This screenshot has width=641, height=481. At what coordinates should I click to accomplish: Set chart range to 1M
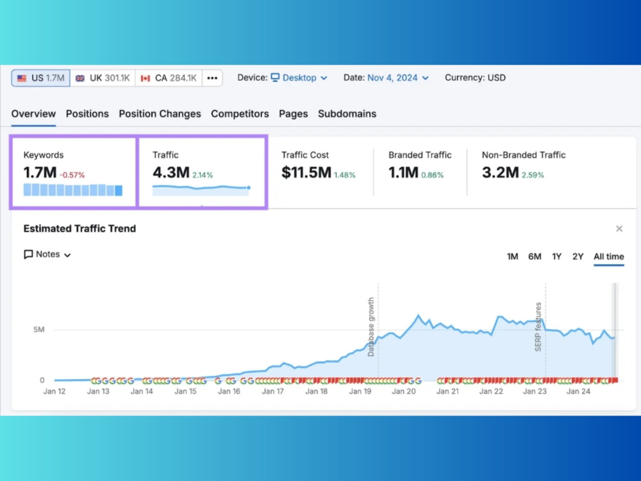tap(513, 257)
